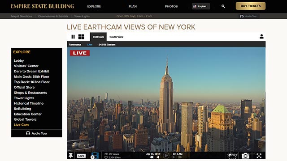Open Live Cam sidebar link

coord(21,125)
